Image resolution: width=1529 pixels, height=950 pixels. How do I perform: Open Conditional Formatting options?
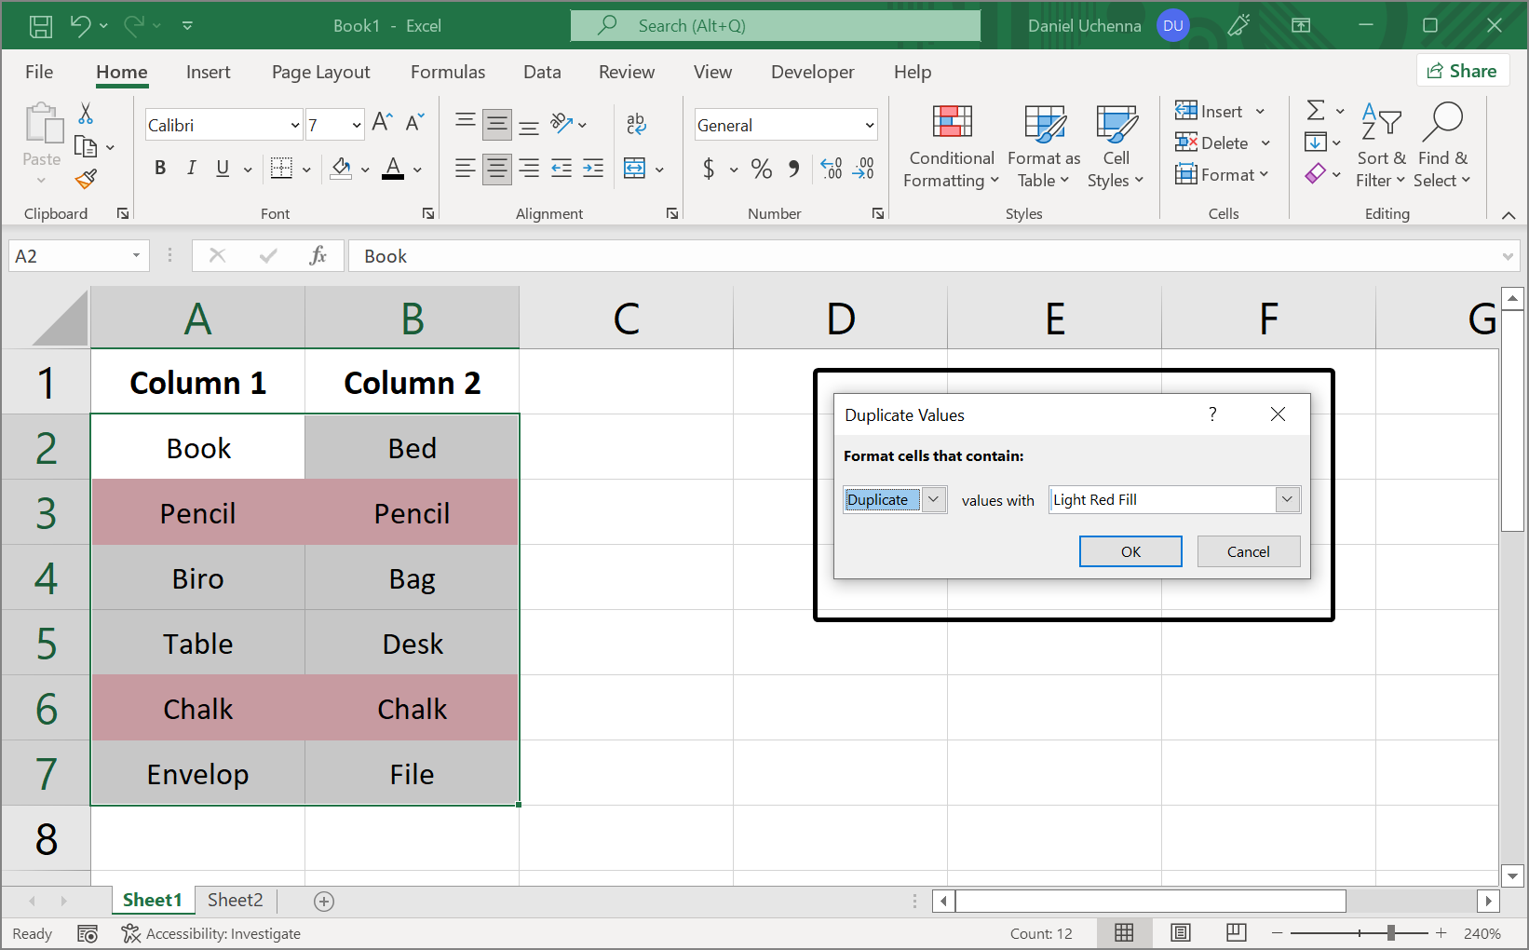(950, 146)
